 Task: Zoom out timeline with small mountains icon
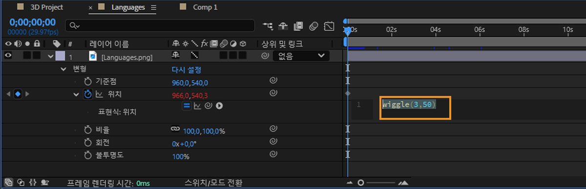click(350, 183)
